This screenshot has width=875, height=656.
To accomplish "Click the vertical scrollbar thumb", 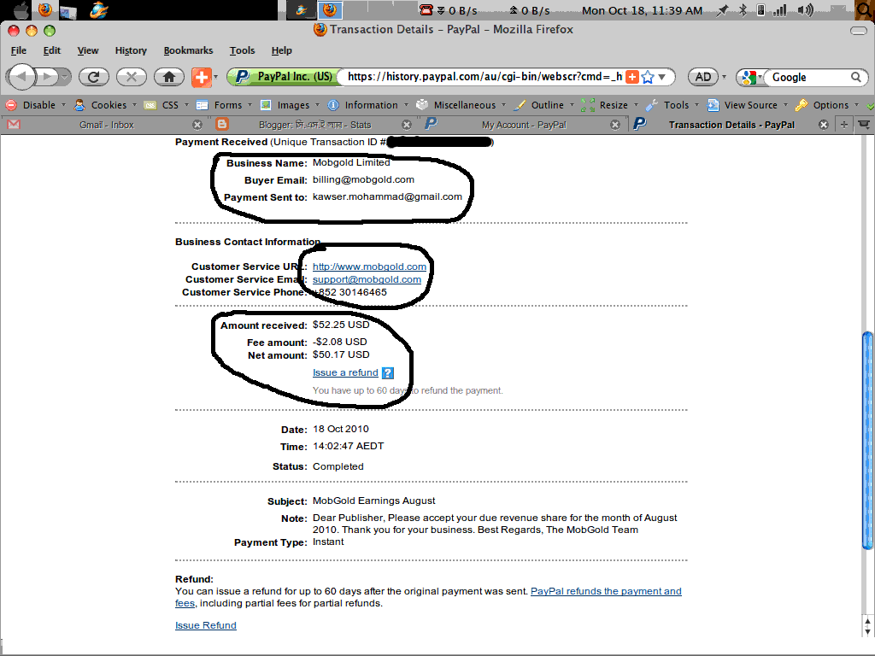I will point(866,441).
